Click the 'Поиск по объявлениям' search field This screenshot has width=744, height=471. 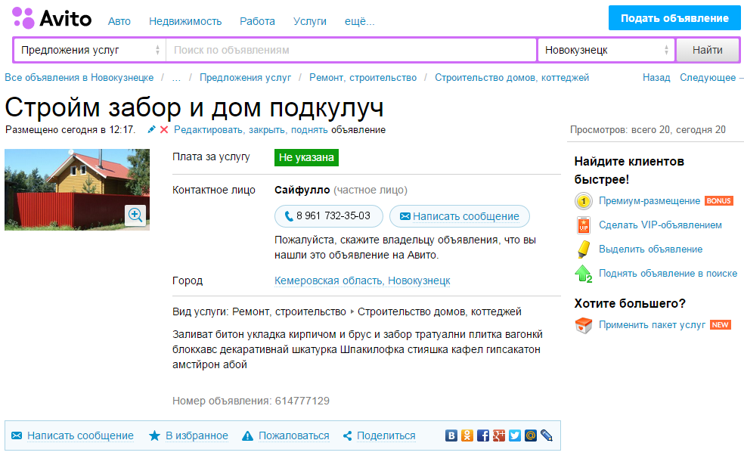(352, 51)
